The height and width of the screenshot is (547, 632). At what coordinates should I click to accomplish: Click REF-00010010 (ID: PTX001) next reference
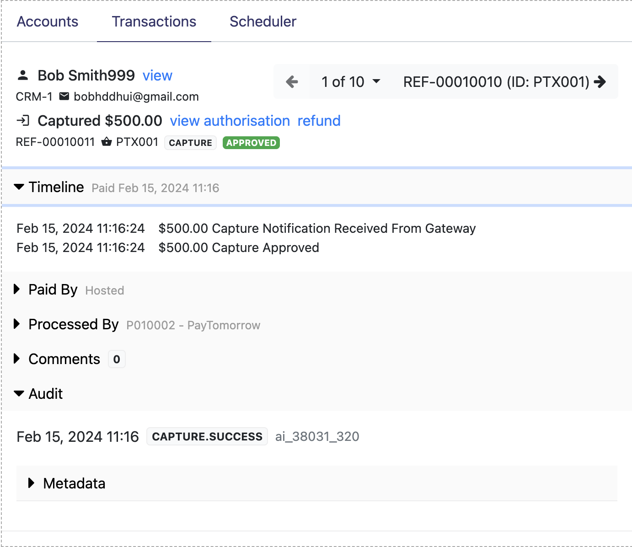pos(496,82)
